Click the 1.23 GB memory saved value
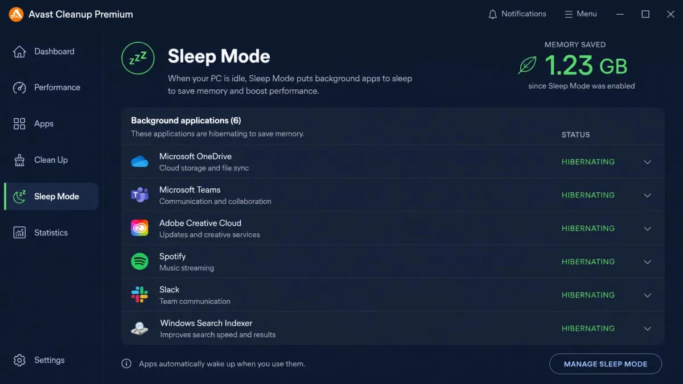The width and height of the screenshot is (683, 384). click(586, 65)
